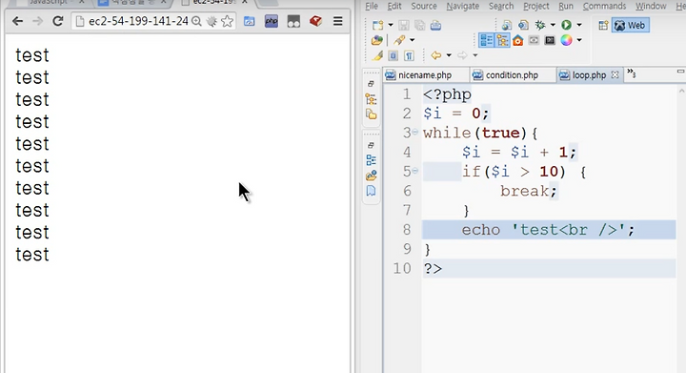Open the Chrome hamburger menu
686x373 pixels.
point(337,21)
